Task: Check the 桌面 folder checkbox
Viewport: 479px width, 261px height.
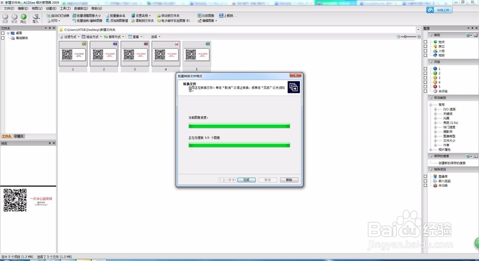Action: point(3,33)
